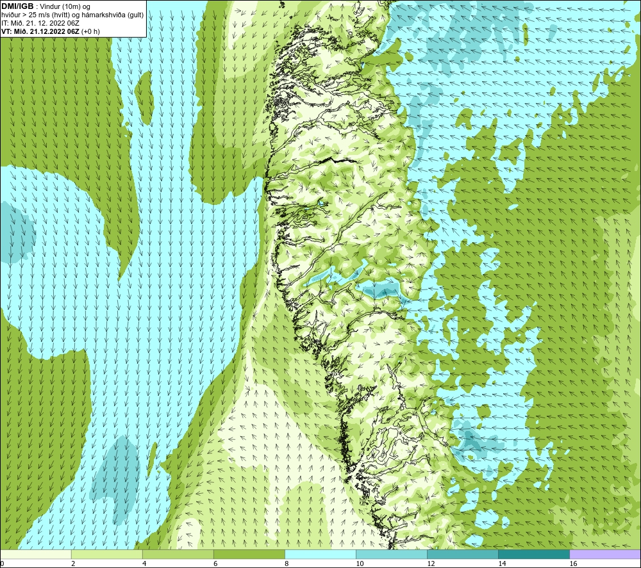Viewport: 641px width, 568px height.
Task: Pick the turquoise 10–12 m/s legend swatch
Action: click(x=391, y=554)
